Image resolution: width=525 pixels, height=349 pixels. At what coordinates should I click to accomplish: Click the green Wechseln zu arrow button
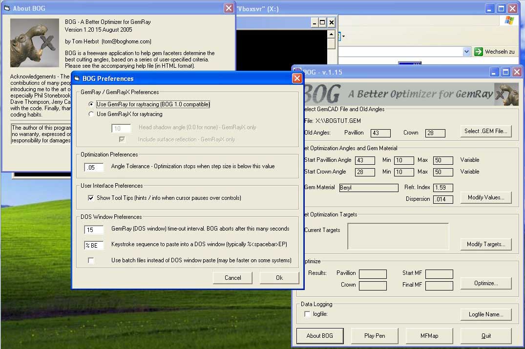[x=479, y=52]
